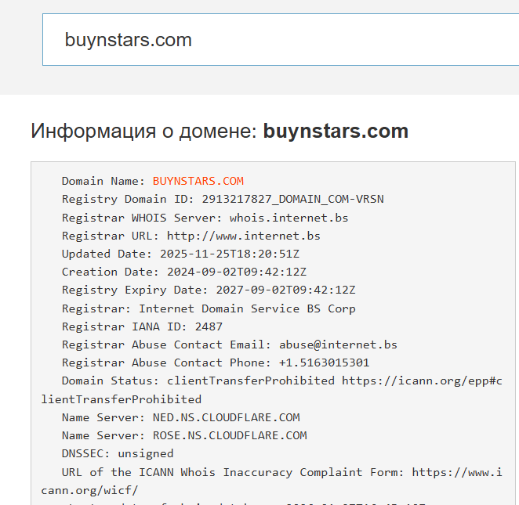Click the "DNSSEC: unsigned" line
Screen dimensions: 519x505
click(x=118, y=453)
